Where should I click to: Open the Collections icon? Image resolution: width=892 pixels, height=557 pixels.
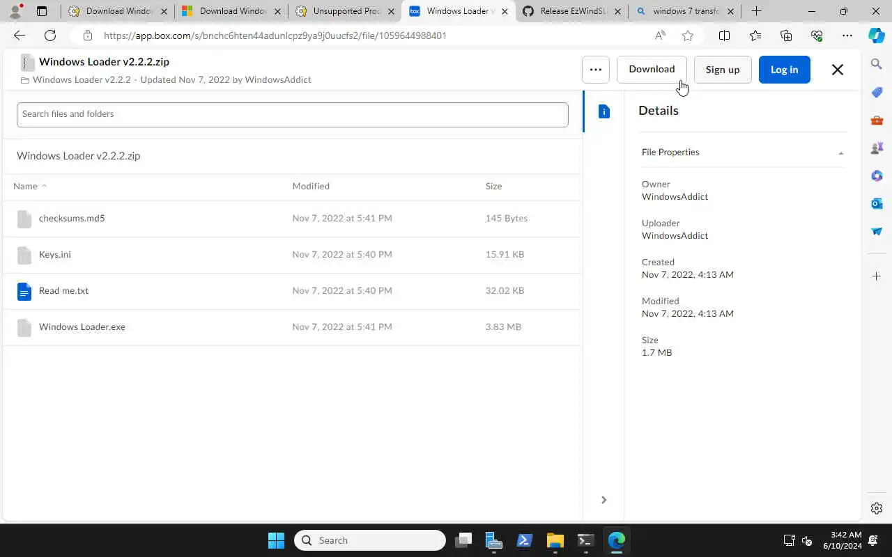click(786, 36)
